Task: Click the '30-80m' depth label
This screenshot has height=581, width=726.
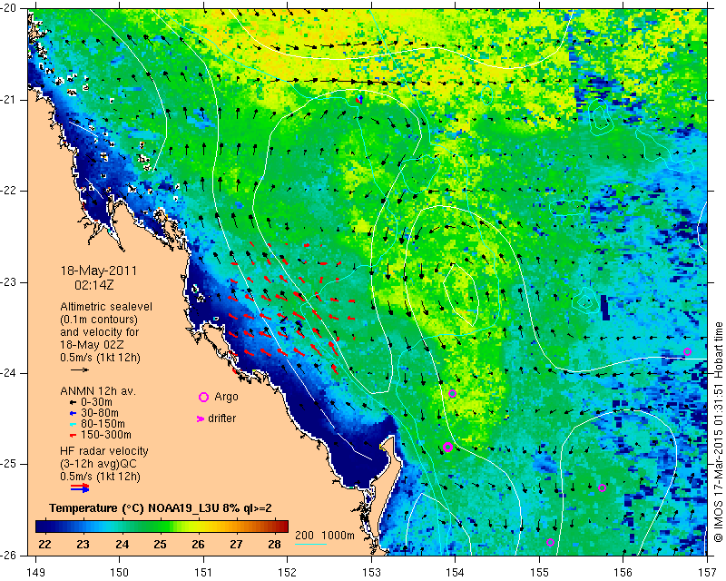Action: (100, 413)
